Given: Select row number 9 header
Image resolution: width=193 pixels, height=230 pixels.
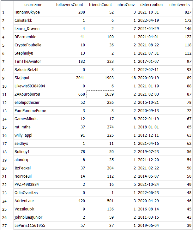Looking at the screenshot, I should click(3, 78).
